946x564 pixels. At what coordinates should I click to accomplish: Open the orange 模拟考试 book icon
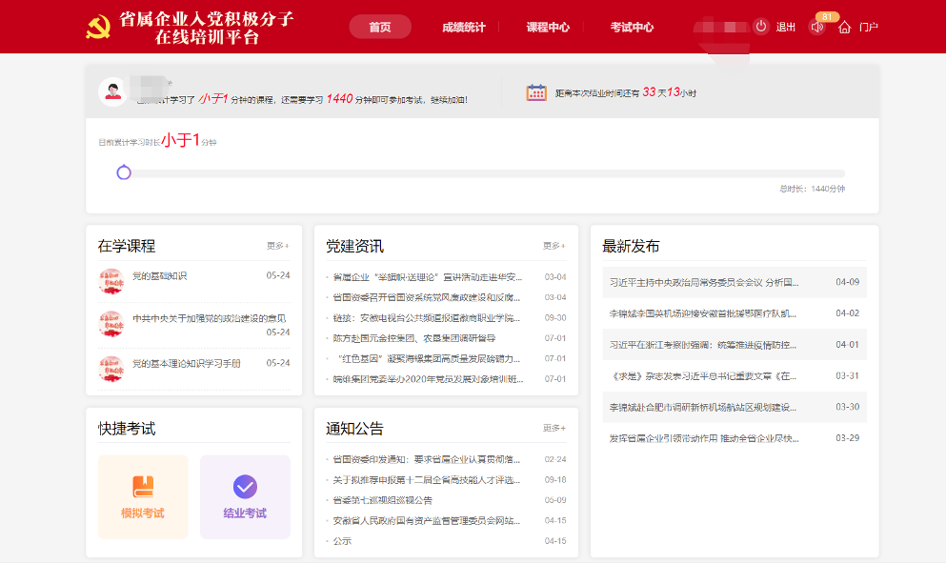coord(143,487)
